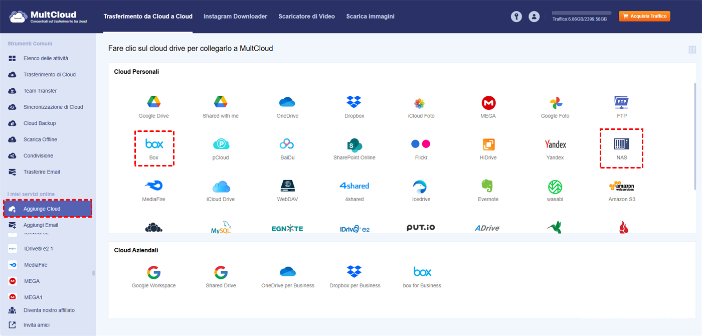
Task: Pick the NAS storage icon
Action: (621, 144)
